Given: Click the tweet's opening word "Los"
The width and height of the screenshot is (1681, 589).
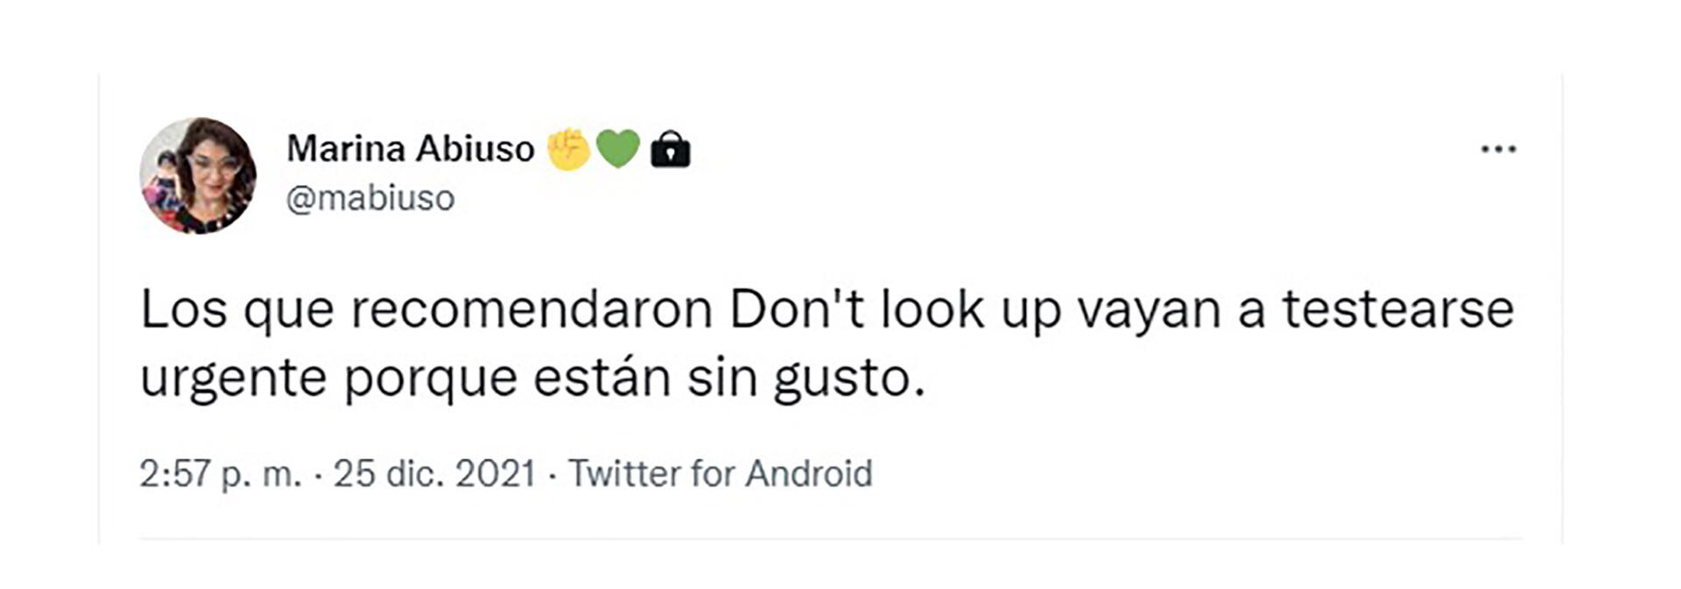Looking at the screenshot, I should point(183,310).
